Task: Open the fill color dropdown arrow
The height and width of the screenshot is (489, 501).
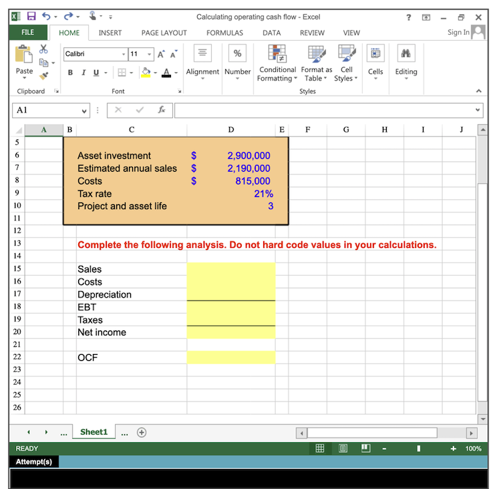Action: click(156, 73)
